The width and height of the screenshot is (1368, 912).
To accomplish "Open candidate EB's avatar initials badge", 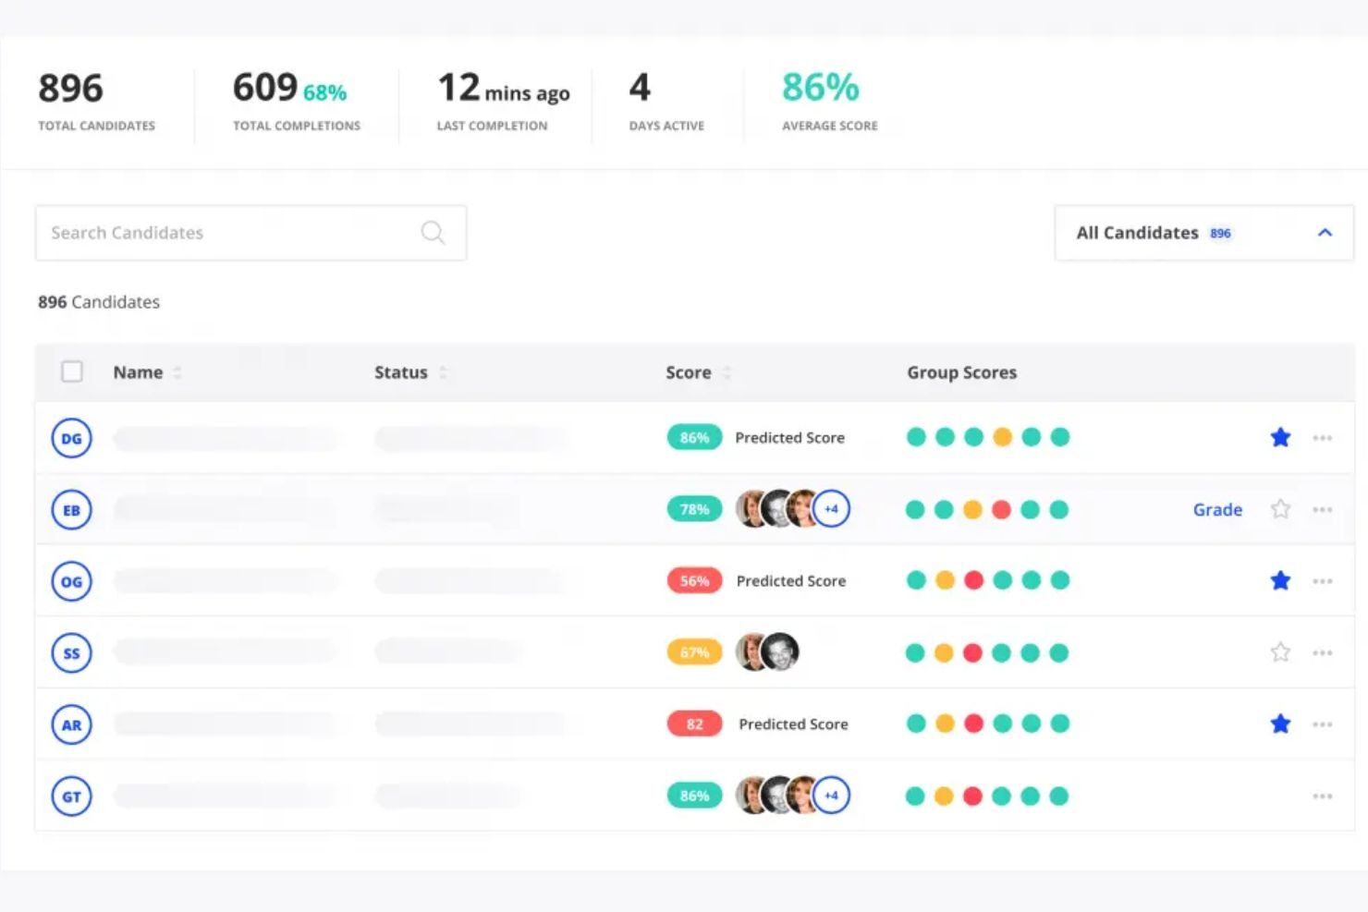I will (x=71, y=509).
